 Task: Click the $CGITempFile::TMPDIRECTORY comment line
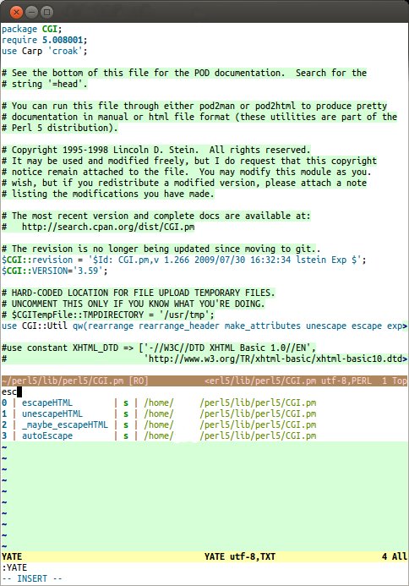(108, 315)
